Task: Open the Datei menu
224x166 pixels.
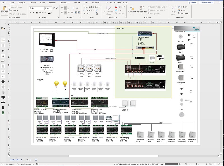Action: point(4,3)
